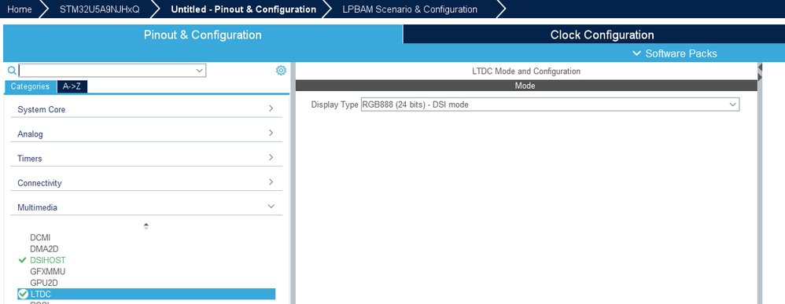Open the gear settings icon beside search

(x=281, y=71)
